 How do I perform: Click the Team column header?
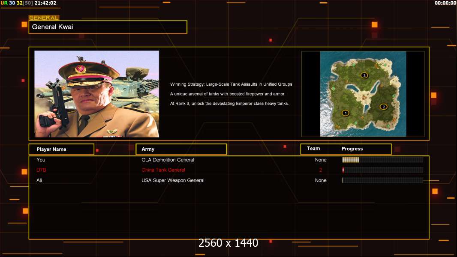point(313,149)
